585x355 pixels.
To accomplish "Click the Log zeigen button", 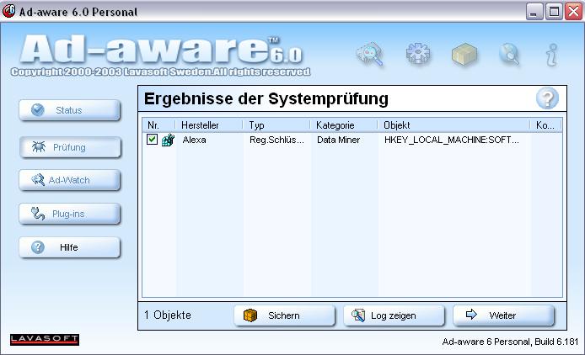I will [394, 315].
